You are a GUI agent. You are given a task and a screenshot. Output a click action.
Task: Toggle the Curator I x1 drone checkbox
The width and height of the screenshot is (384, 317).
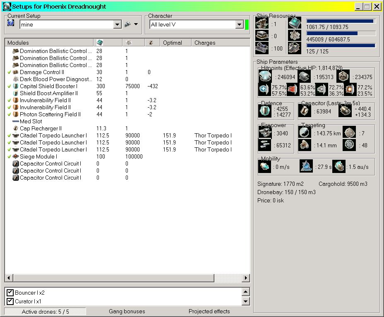coord(10,301)
